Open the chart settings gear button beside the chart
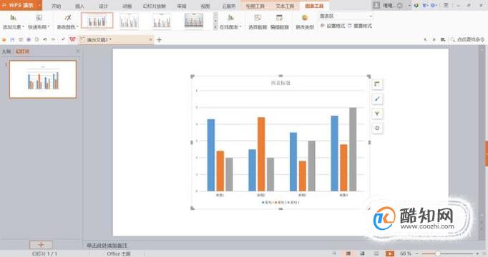This screenshot has width=488, height=257. (x=377, y=128)
